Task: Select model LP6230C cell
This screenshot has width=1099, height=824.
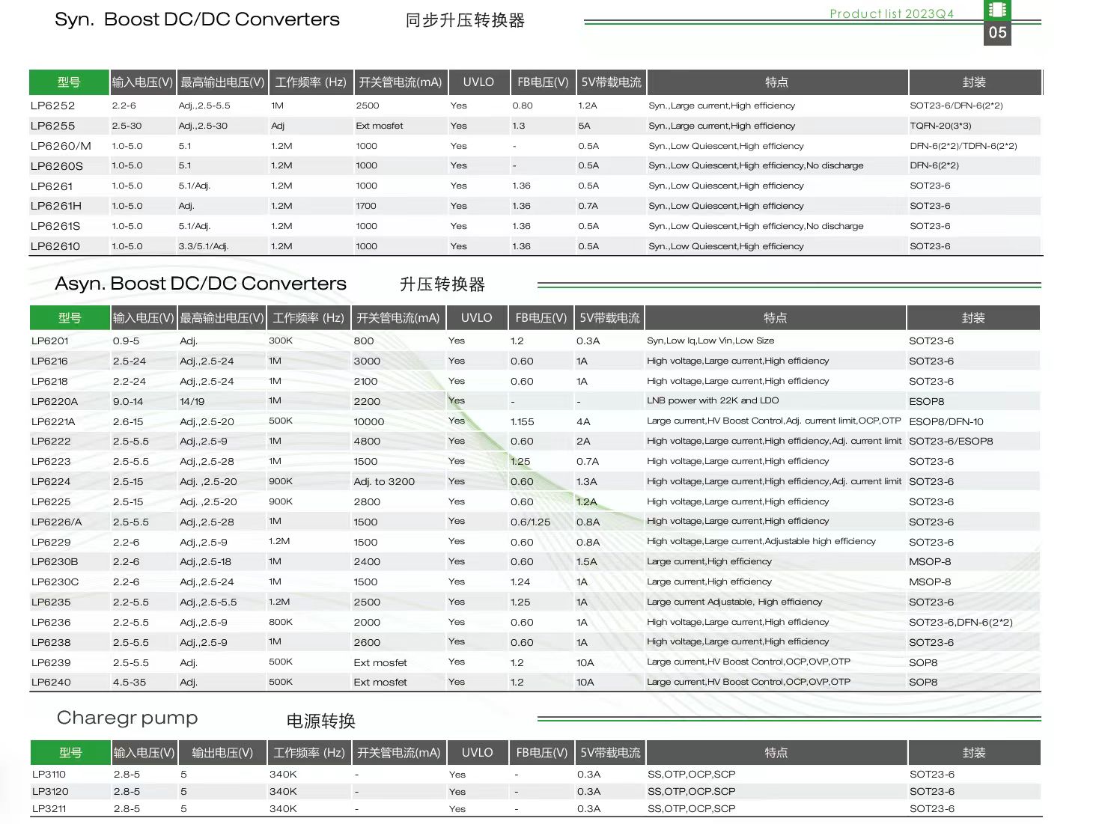Action: (x=54, y=582)
